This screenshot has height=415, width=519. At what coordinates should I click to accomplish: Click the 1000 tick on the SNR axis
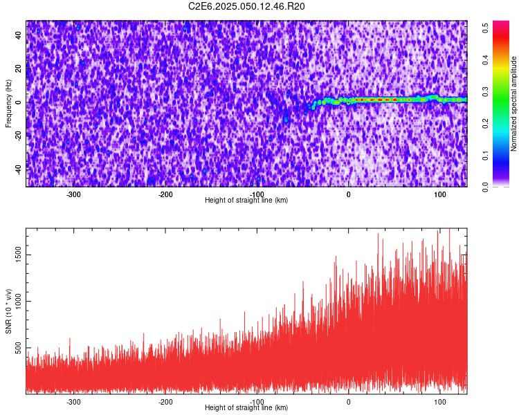pos(19,301)
